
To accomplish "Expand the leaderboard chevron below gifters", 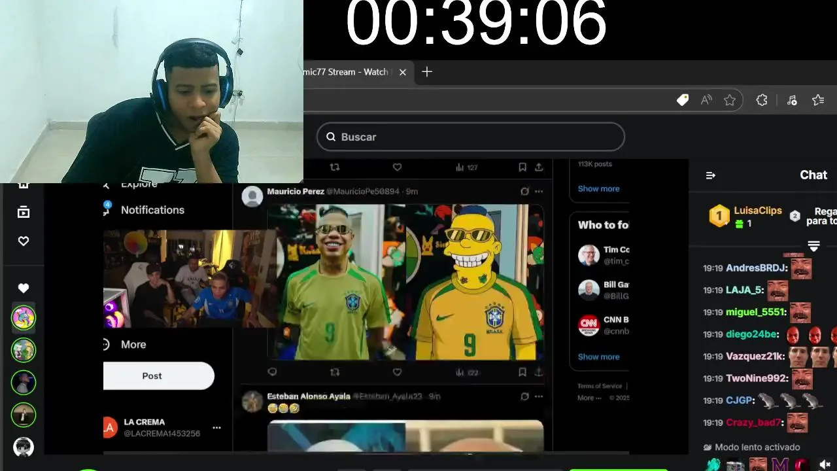I will 813,246.
